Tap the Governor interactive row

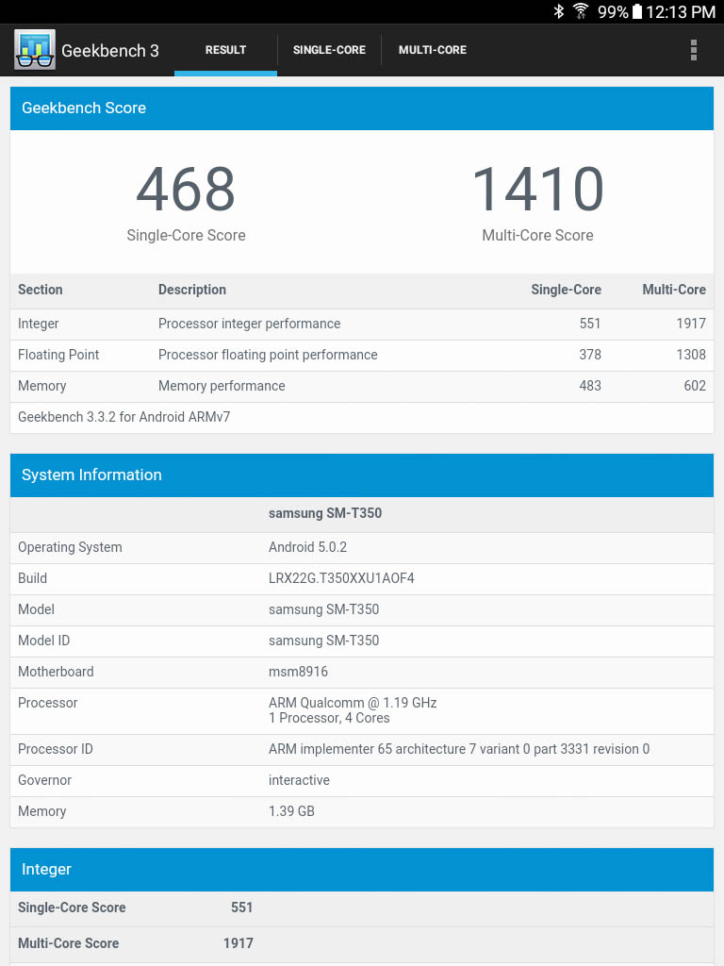click(362, 780)
